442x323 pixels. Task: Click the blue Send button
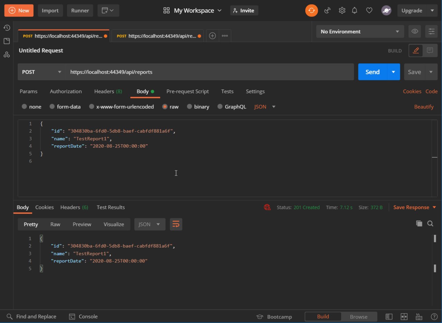(373, 72)
